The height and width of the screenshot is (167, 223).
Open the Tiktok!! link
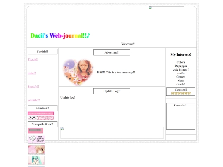point(33,59)
